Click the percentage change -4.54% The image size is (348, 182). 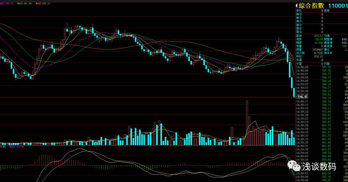[318, 43]
